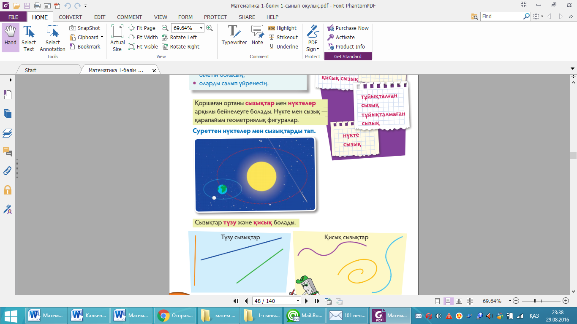Screen dimensions: 577x324
Task: Open the attachments panel paperclip icon
Action: pyautogui.click(x=8, y=171)
